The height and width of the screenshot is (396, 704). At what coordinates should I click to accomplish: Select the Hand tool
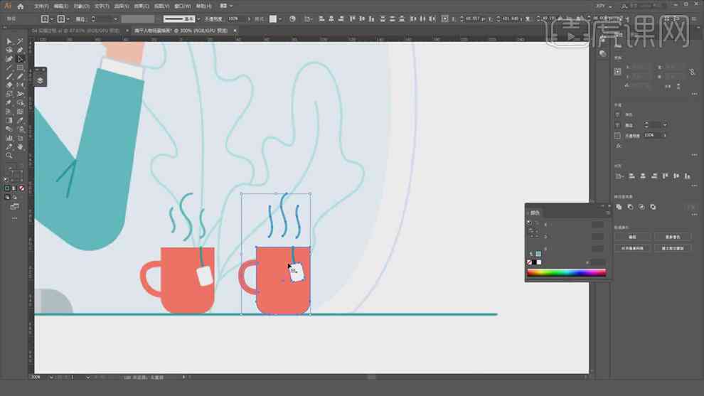pyautogui.click(x=20, y=147)
